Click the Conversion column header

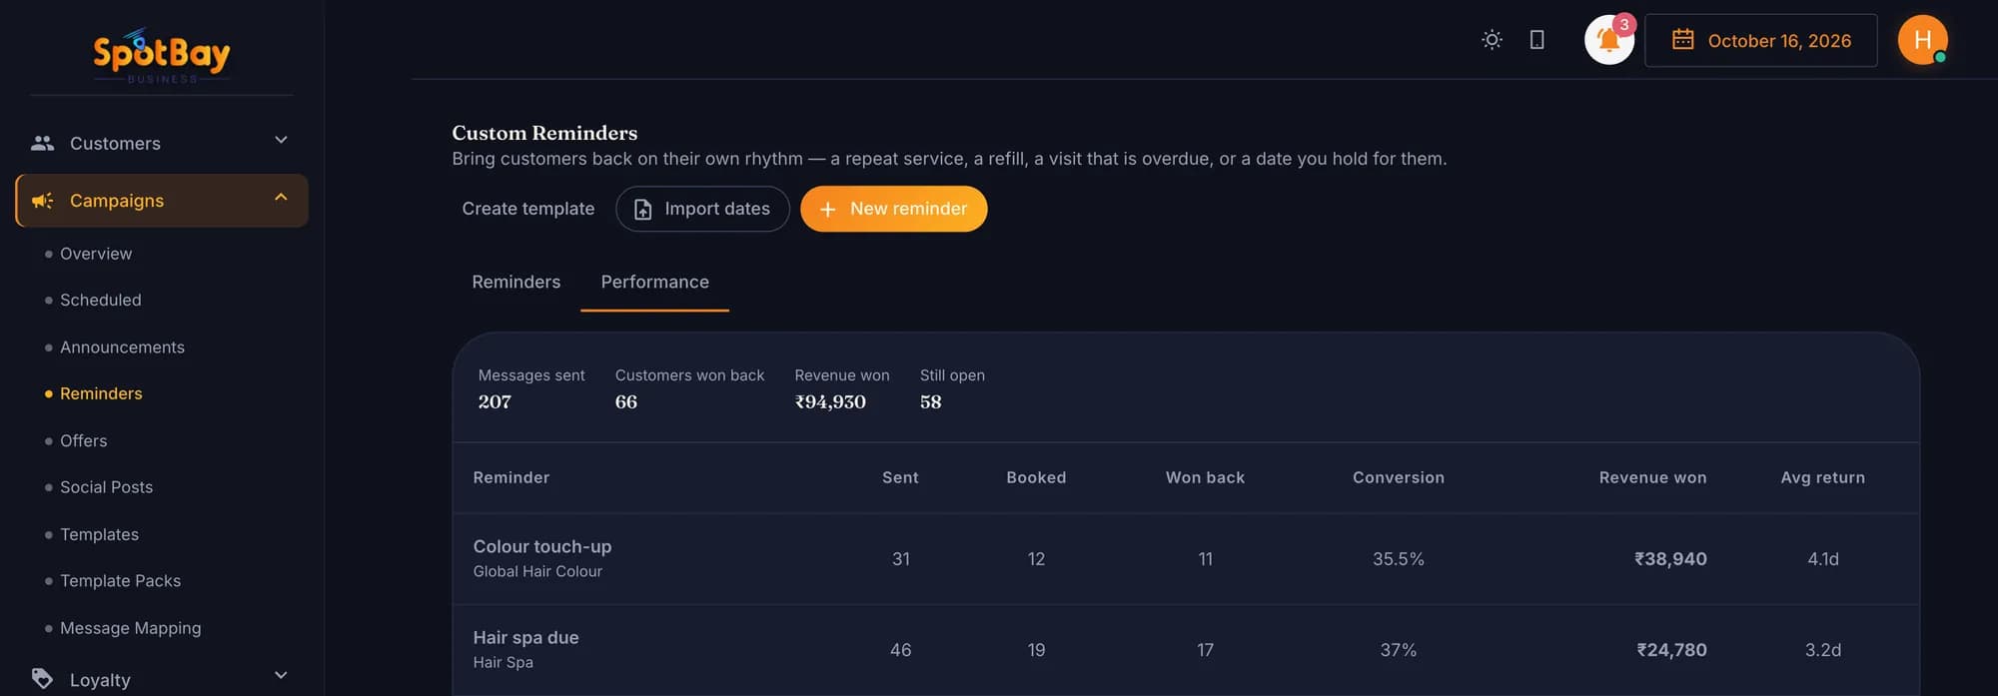tap(1398, 477)
